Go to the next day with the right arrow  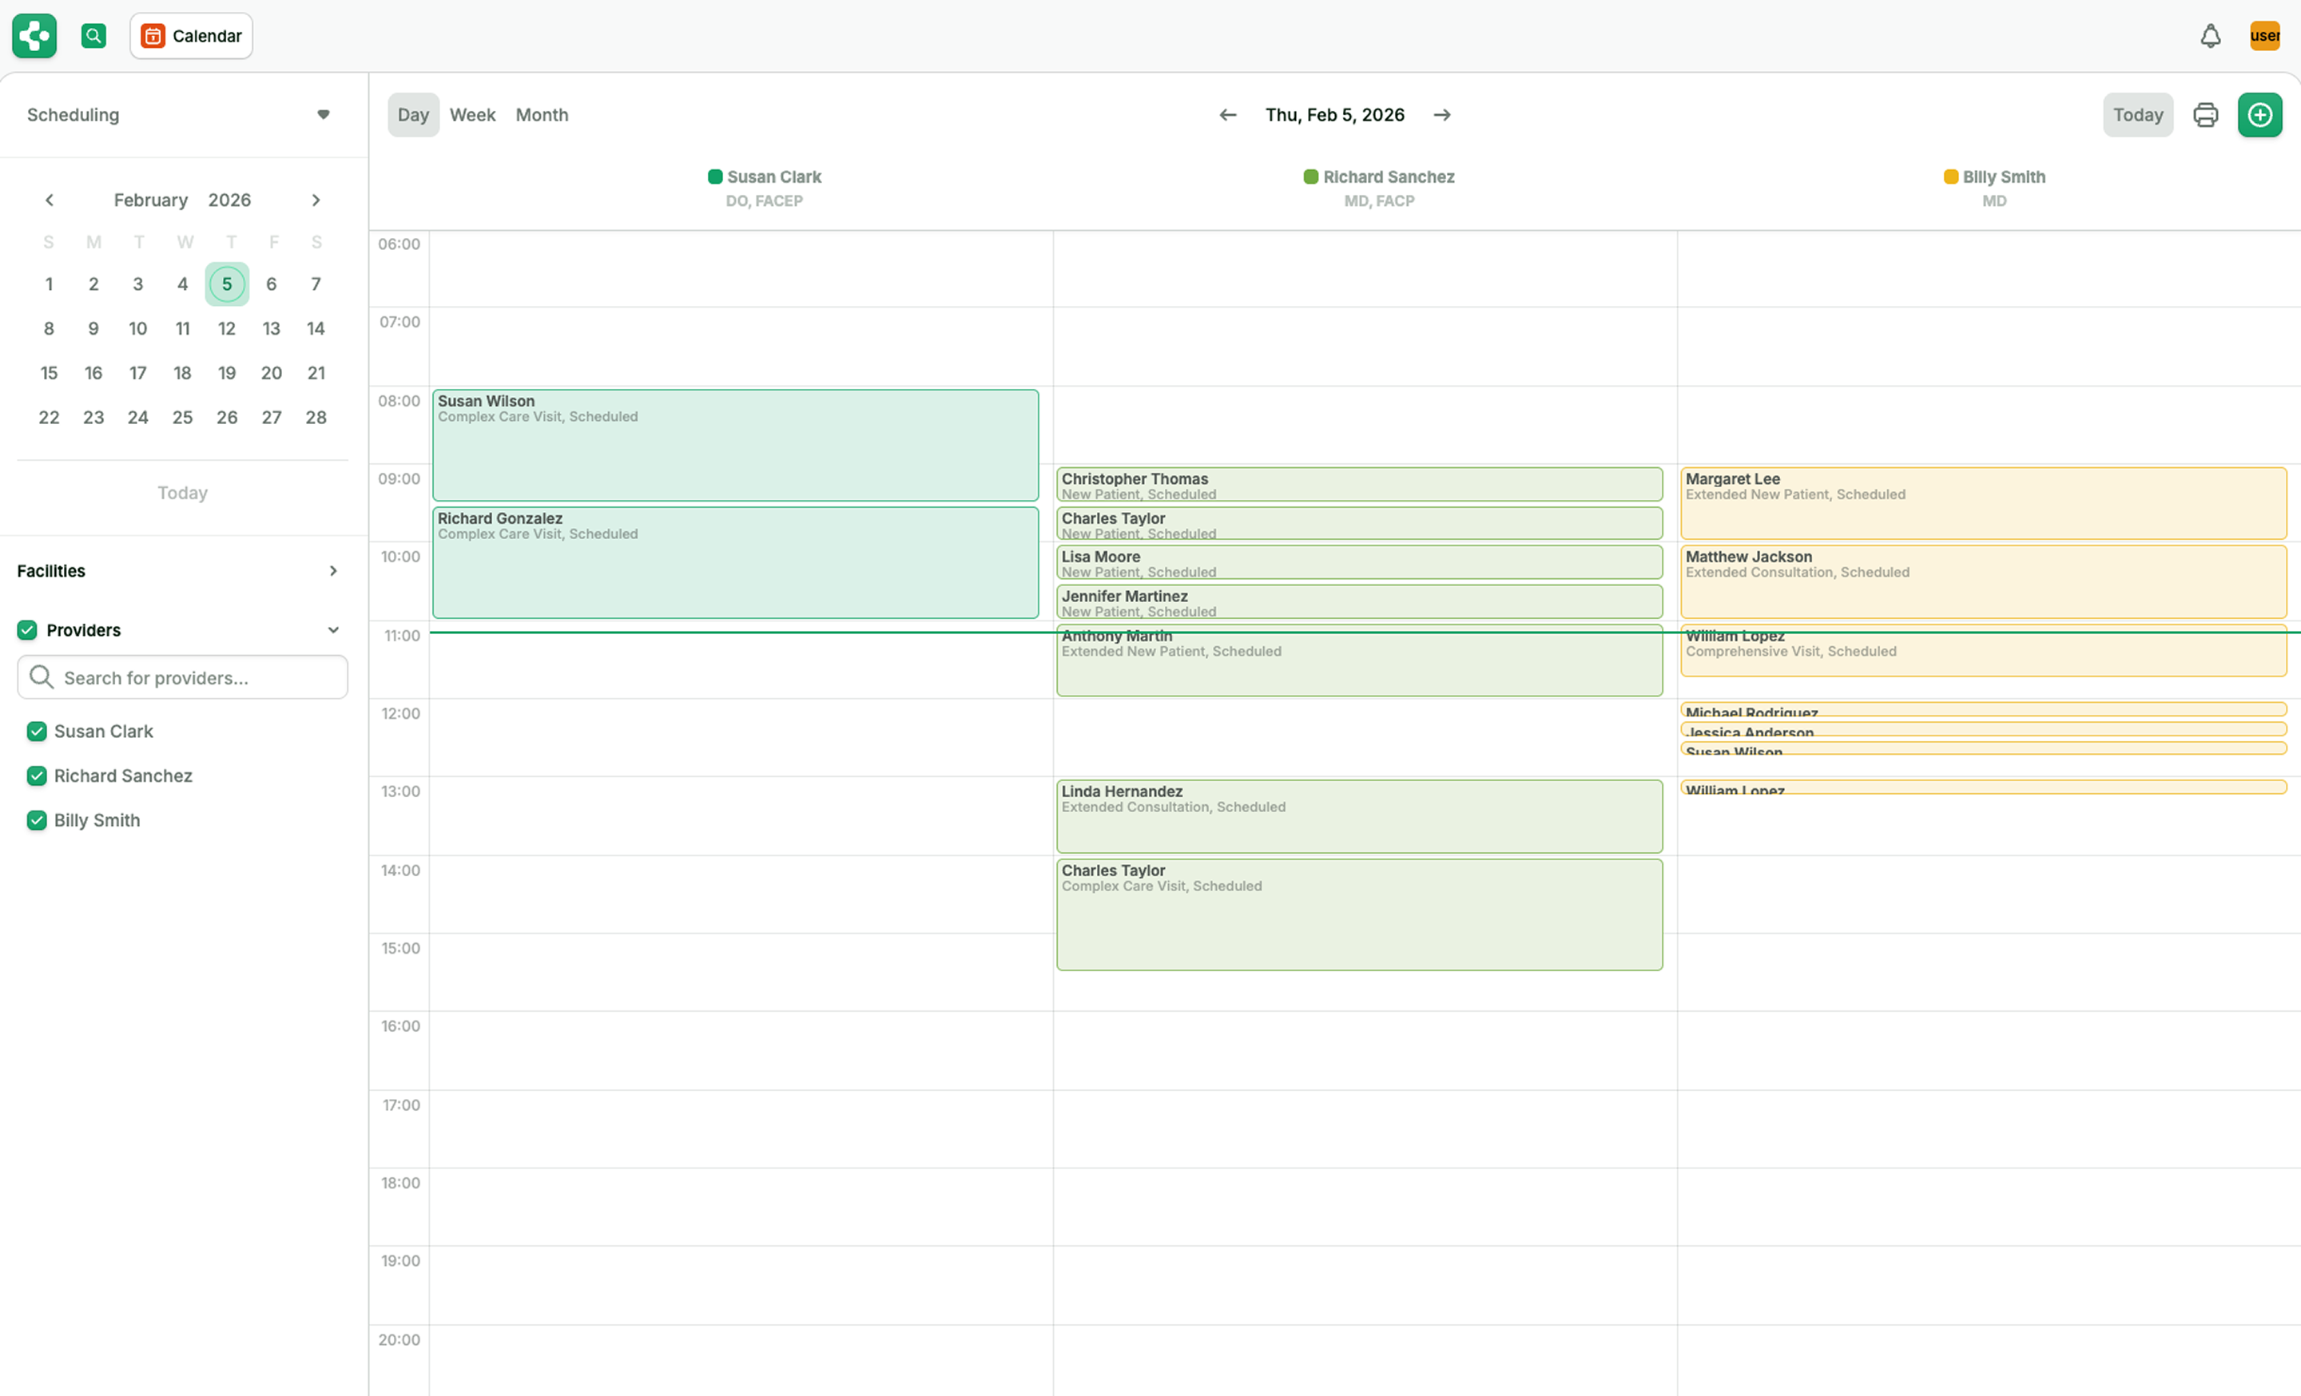tap(1442, 114)
